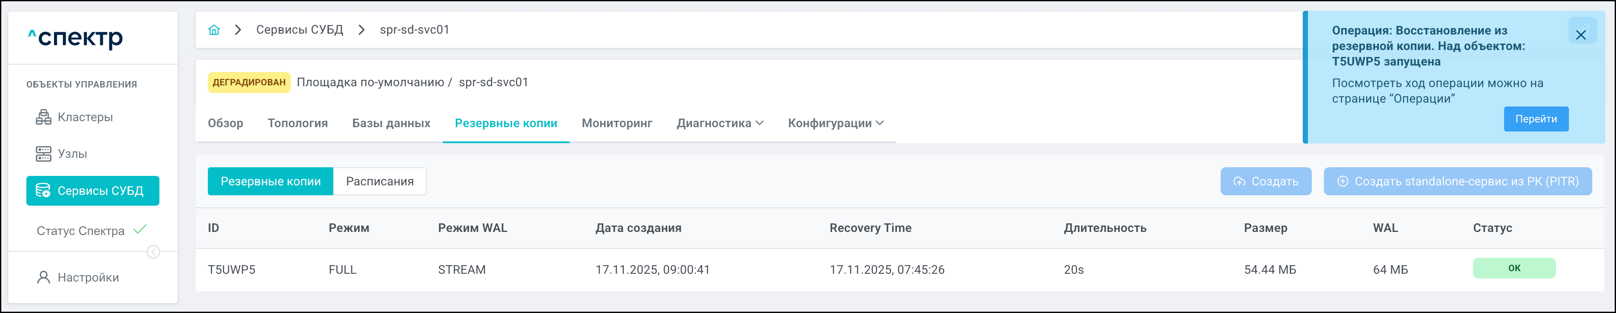Screen dimensions: 1616x313
Task: Click the Сервисы СУБД database icon
Action: coord(43,191)
